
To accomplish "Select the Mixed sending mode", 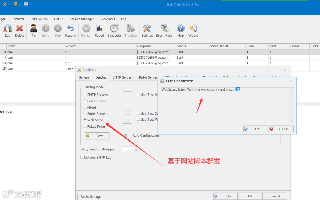I will coord(85,107).
